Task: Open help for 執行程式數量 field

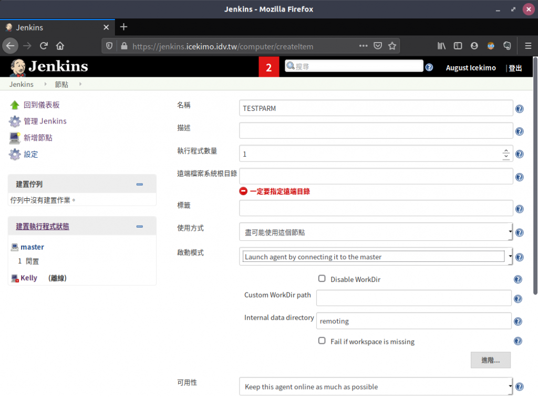Action: (x=520, y=154)
